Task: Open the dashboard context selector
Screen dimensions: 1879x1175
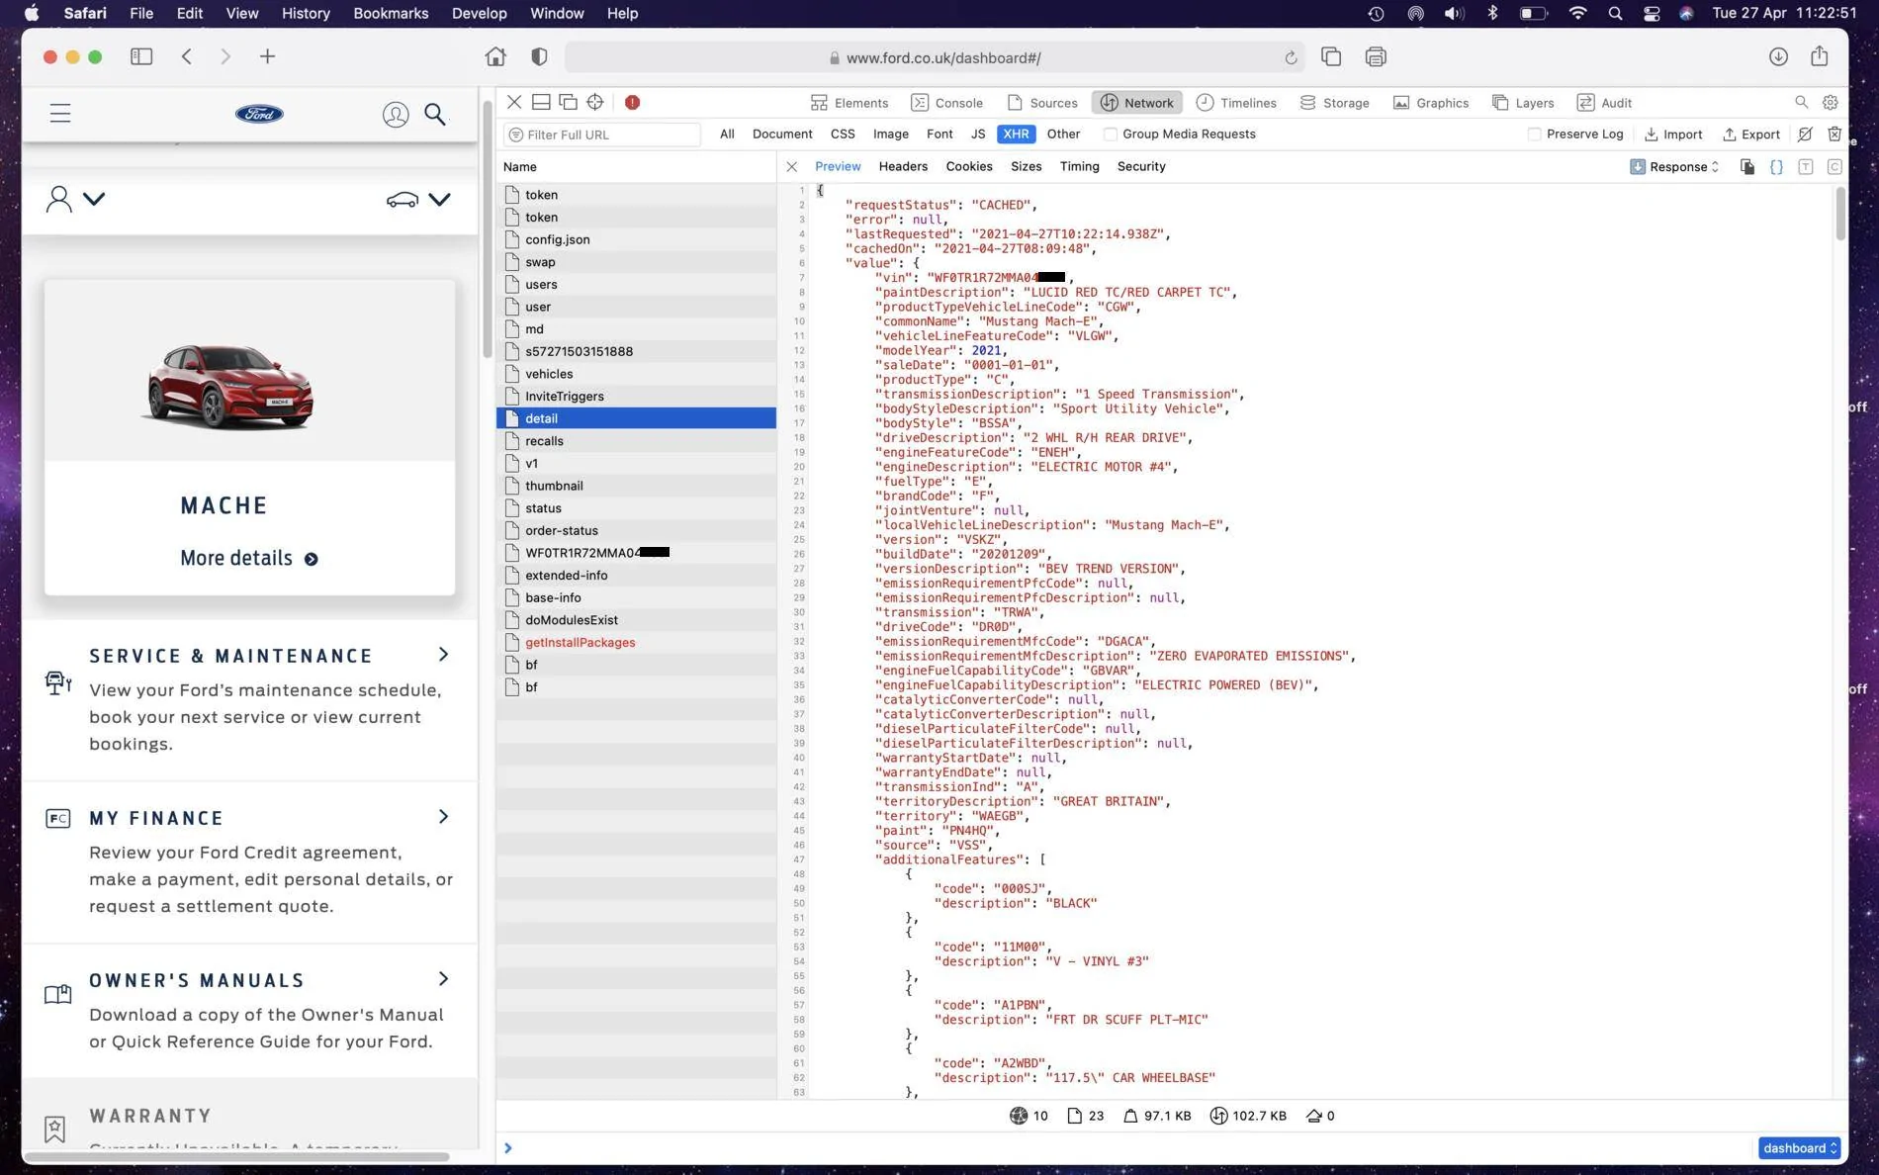Action: [1799, 1147]
